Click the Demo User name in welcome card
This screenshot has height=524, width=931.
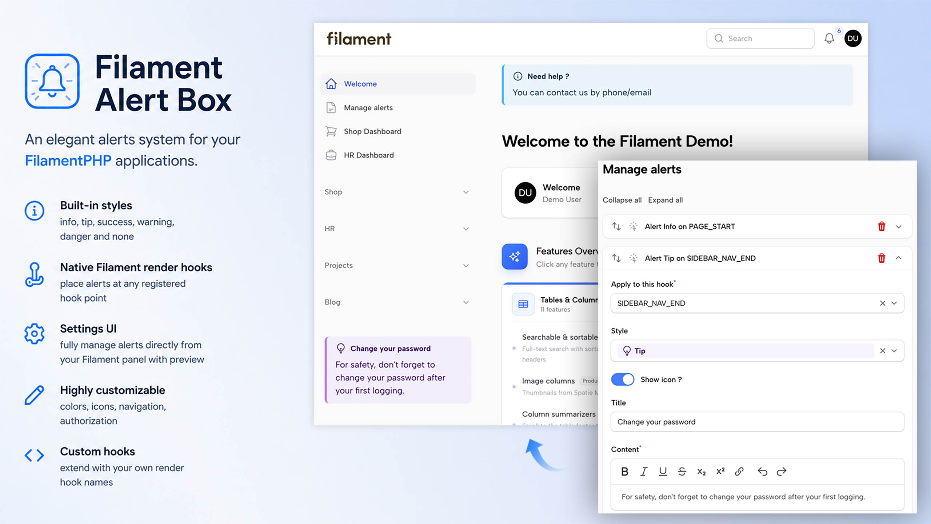[562, 199]
